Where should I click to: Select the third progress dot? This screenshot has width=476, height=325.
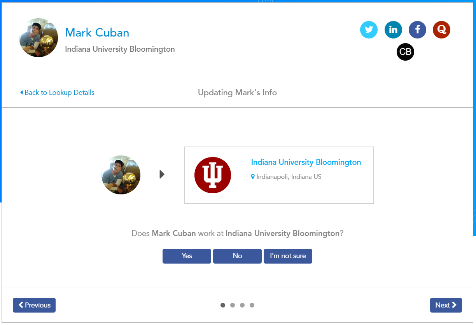point(242,305)
